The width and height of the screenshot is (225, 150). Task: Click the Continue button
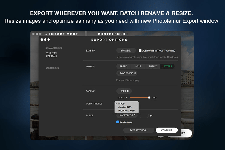tap(167, 130)
